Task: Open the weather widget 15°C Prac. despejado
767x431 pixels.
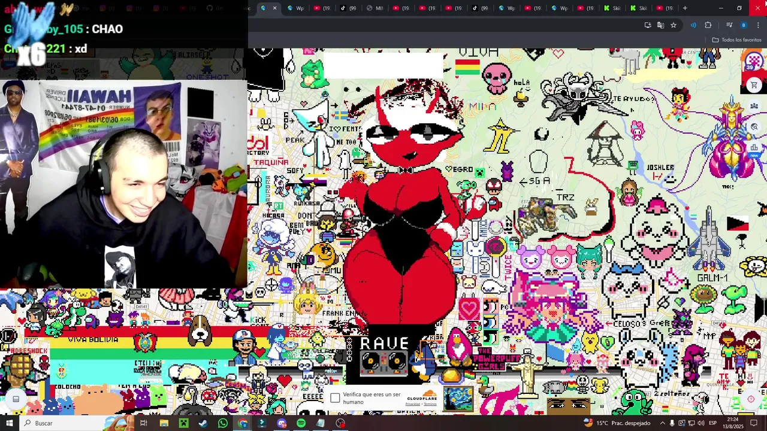Action: [617, 423]
